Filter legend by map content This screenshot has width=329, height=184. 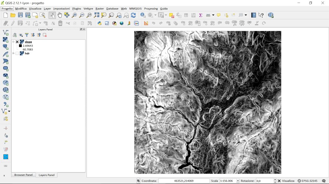point(27,35)
